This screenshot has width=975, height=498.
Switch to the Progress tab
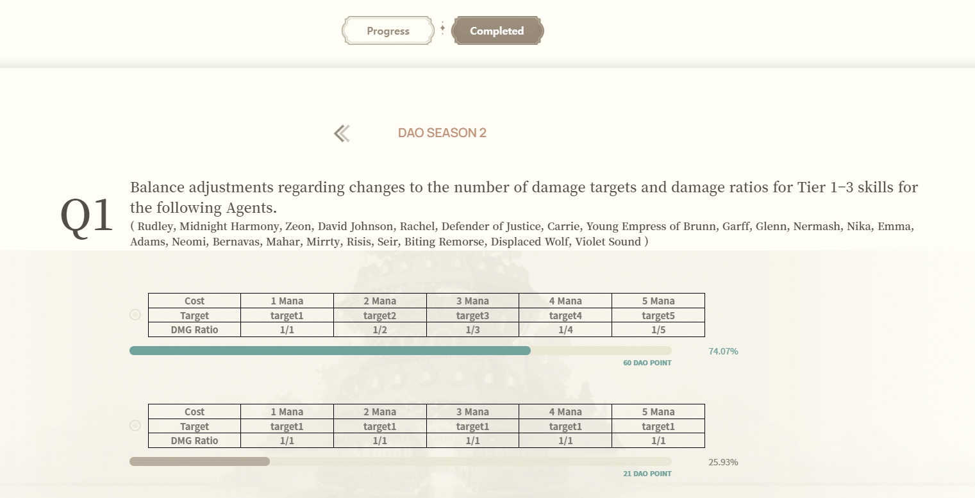click(388, 31)
